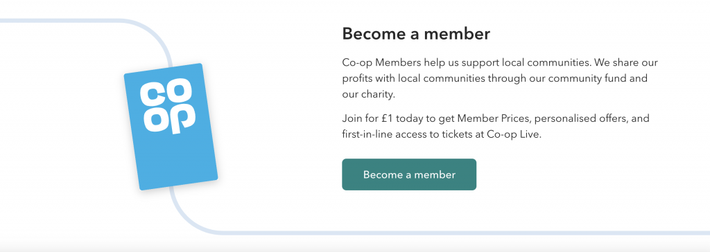Click the blank lower area of the blue card
The width and height of the screenshot is (710, 252).
pos(177,159)
